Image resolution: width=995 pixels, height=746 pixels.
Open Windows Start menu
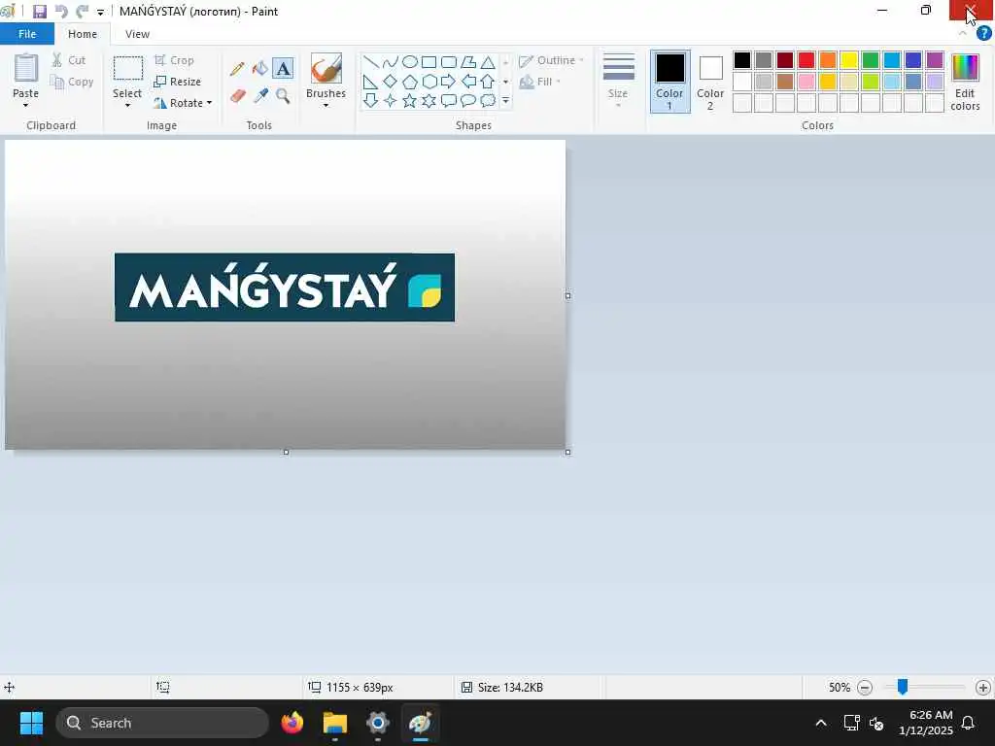(x=31, y=723)
